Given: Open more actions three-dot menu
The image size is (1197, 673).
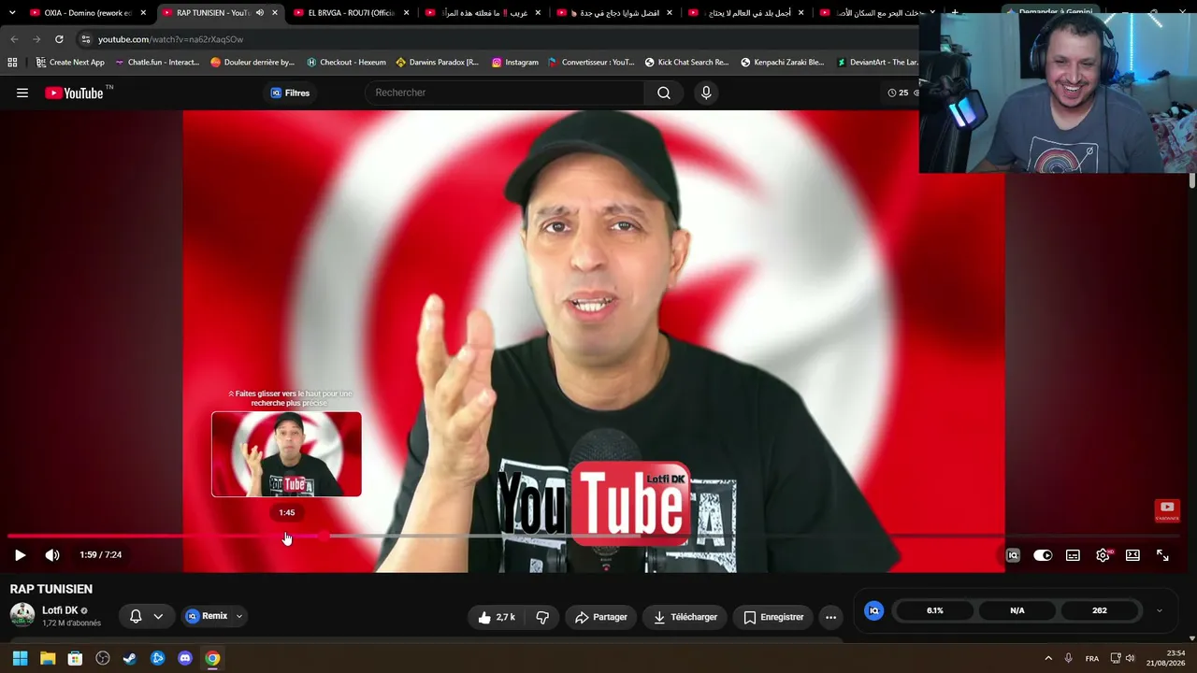Looking at the screenshot, I should pyautogui.click(x=830, y=617).
